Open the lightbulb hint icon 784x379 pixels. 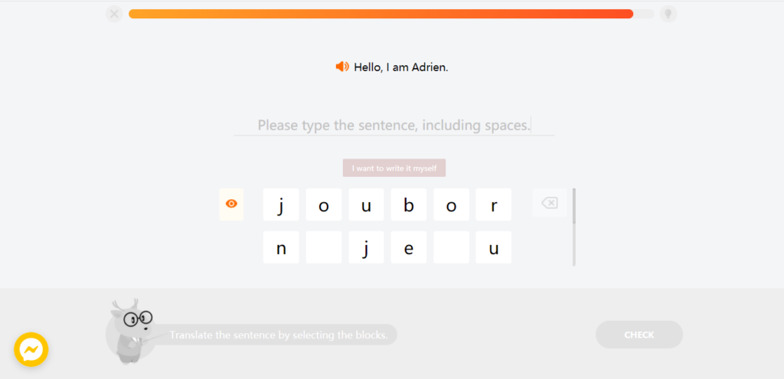(x=668, y=14)
